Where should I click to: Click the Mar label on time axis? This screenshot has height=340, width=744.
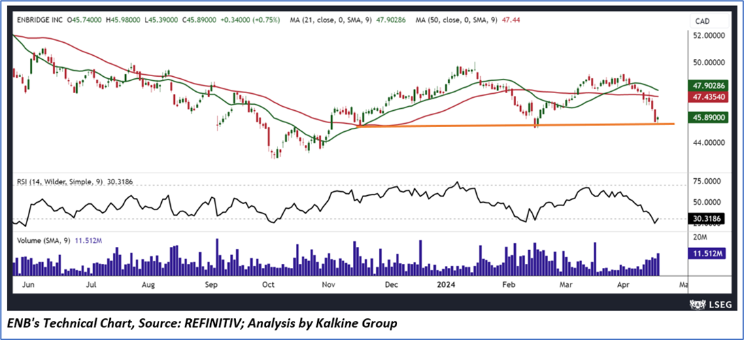566,285
